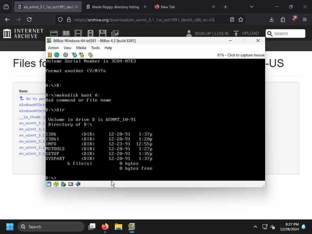Click the tracking protection shield icon
Screen dimensions: 312x234
pyautogui.click(x=60, y=19)
